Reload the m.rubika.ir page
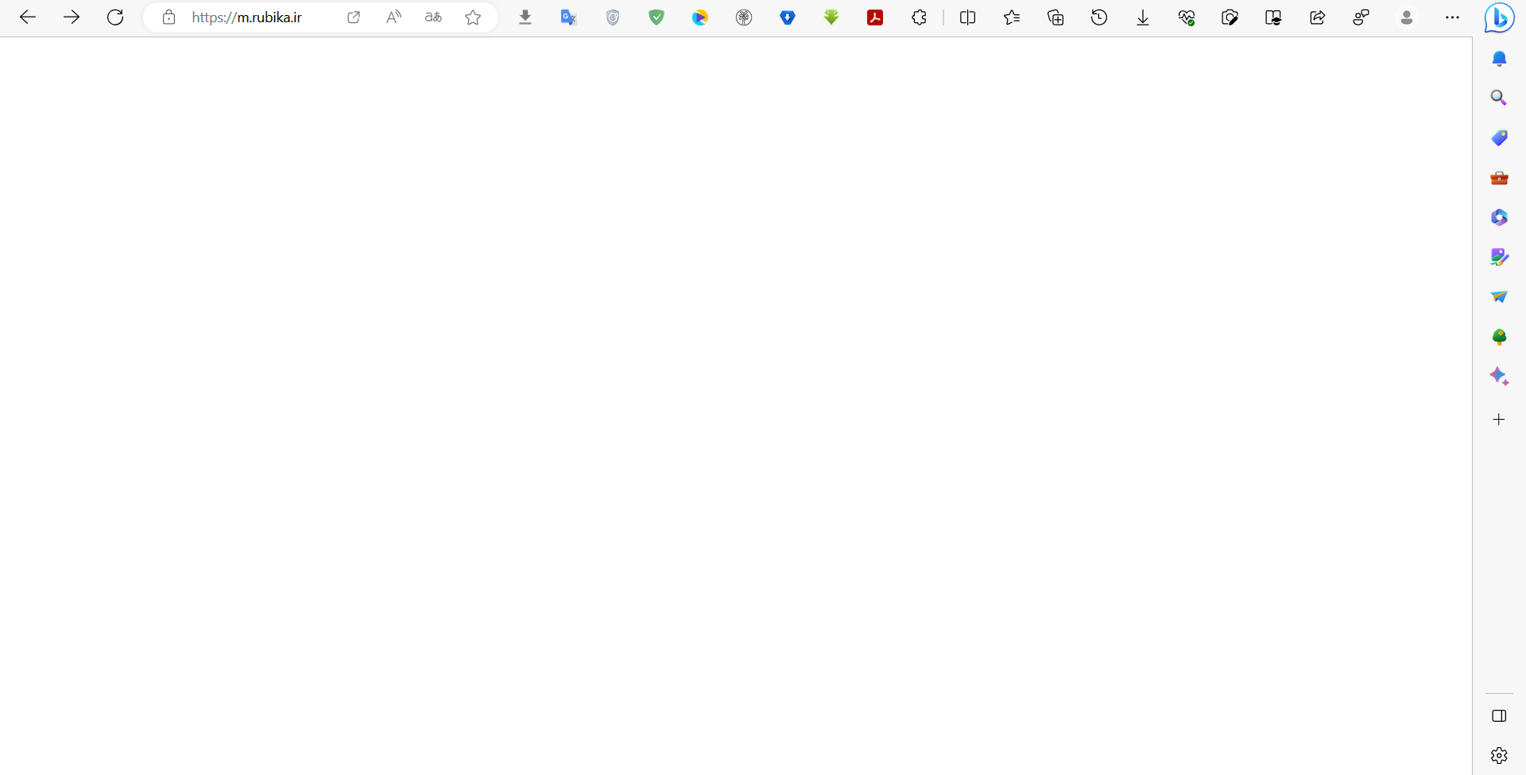 tap(115, 17)
